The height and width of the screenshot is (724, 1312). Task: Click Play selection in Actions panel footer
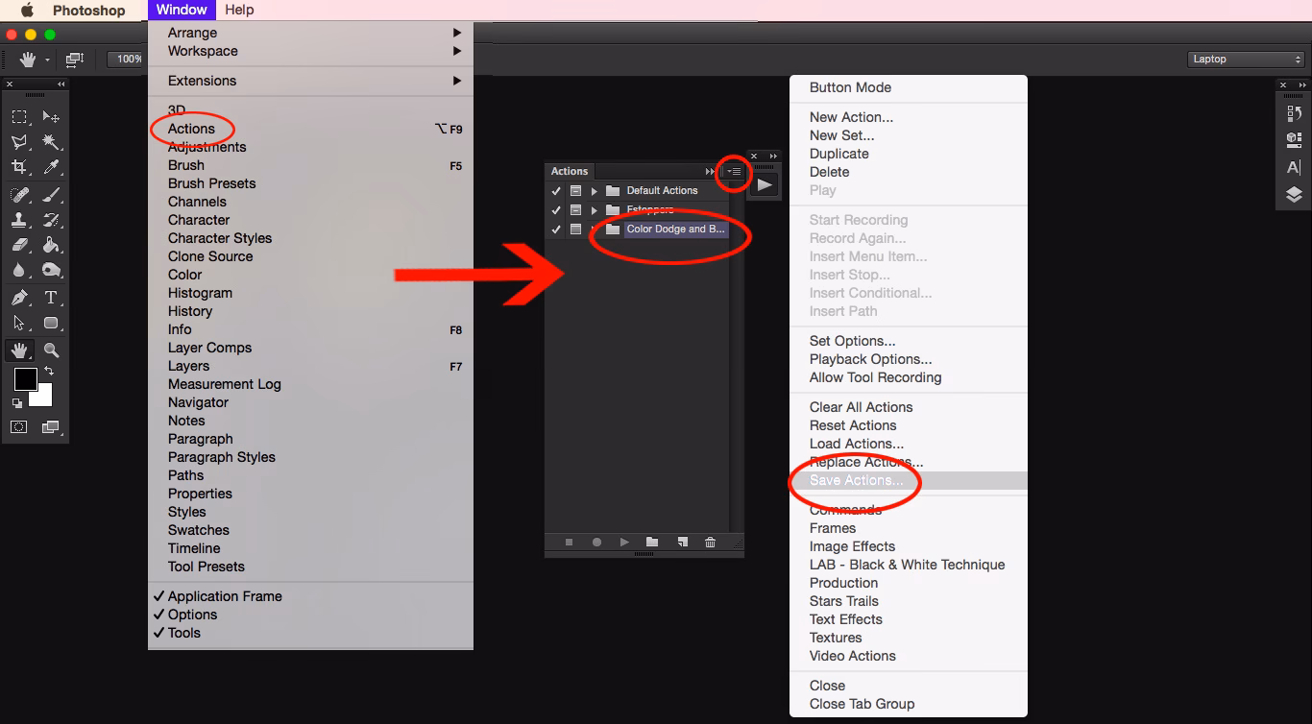[x=624, y=543]
